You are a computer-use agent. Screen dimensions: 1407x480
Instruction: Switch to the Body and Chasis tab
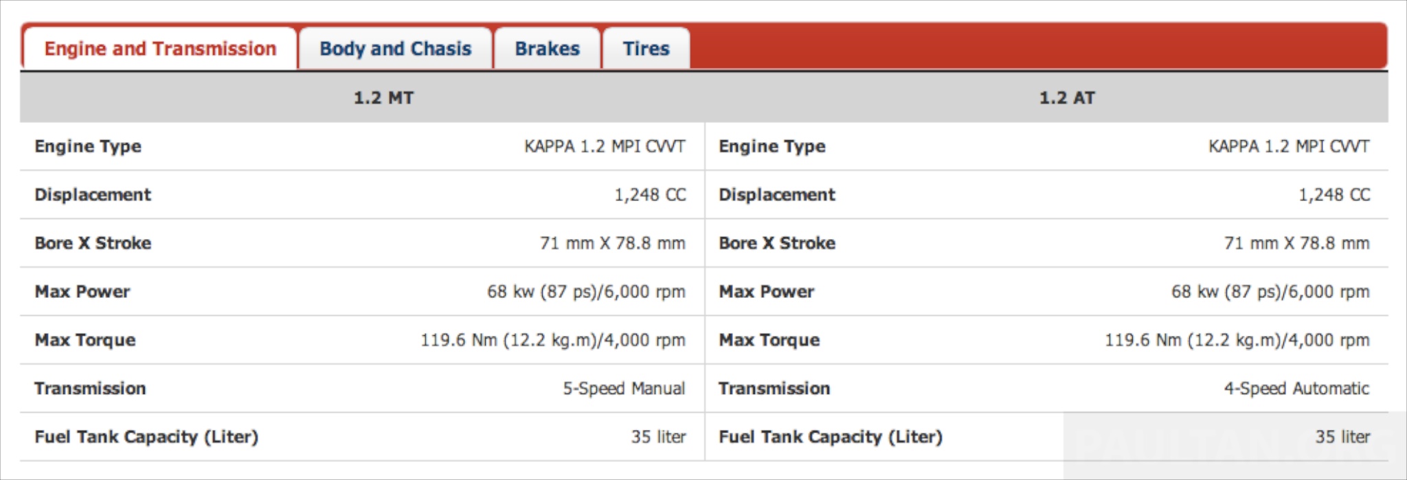click(x=395, y=49)
